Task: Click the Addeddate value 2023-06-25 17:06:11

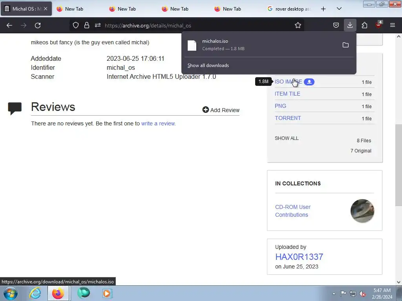Action: (x=135, y=59)
